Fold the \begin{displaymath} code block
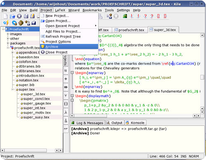This screenshot has width=206, height=160. pyautogui.click(x=72, y=96)
